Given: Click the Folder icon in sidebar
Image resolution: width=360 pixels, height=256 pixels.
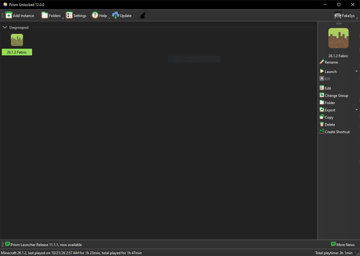Looking at the screenshot, I should coord(322,103).
